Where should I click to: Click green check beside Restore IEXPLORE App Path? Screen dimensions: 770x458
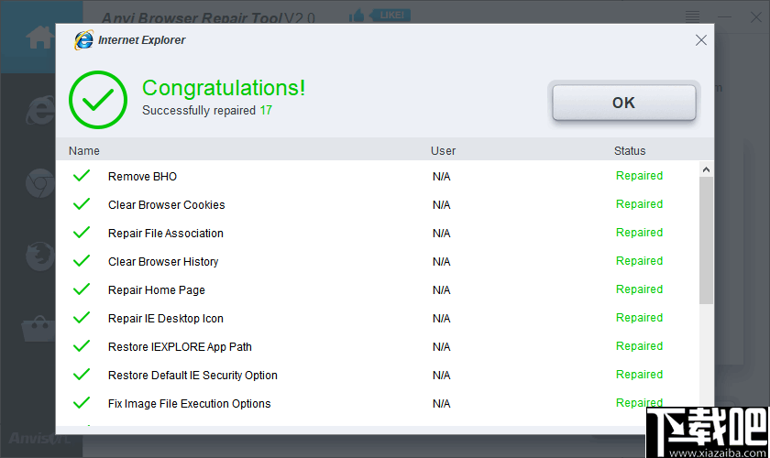tap(82, 346)
